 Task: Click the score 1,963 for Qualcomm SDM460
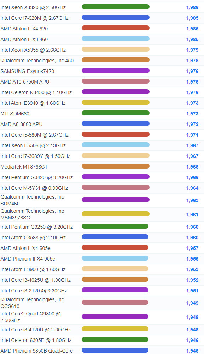[192, 200]
